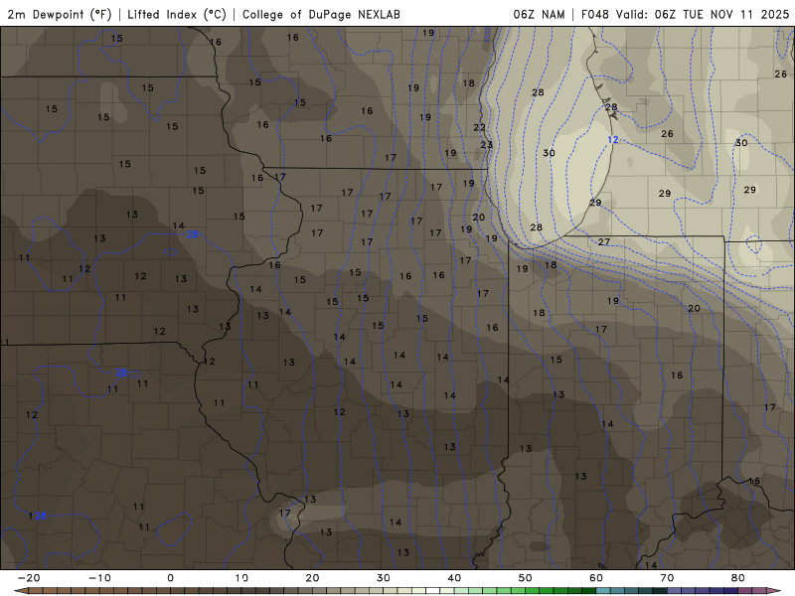Click the dewpoint value 27 on the map
Screen dimensions: 795x596
604,241
